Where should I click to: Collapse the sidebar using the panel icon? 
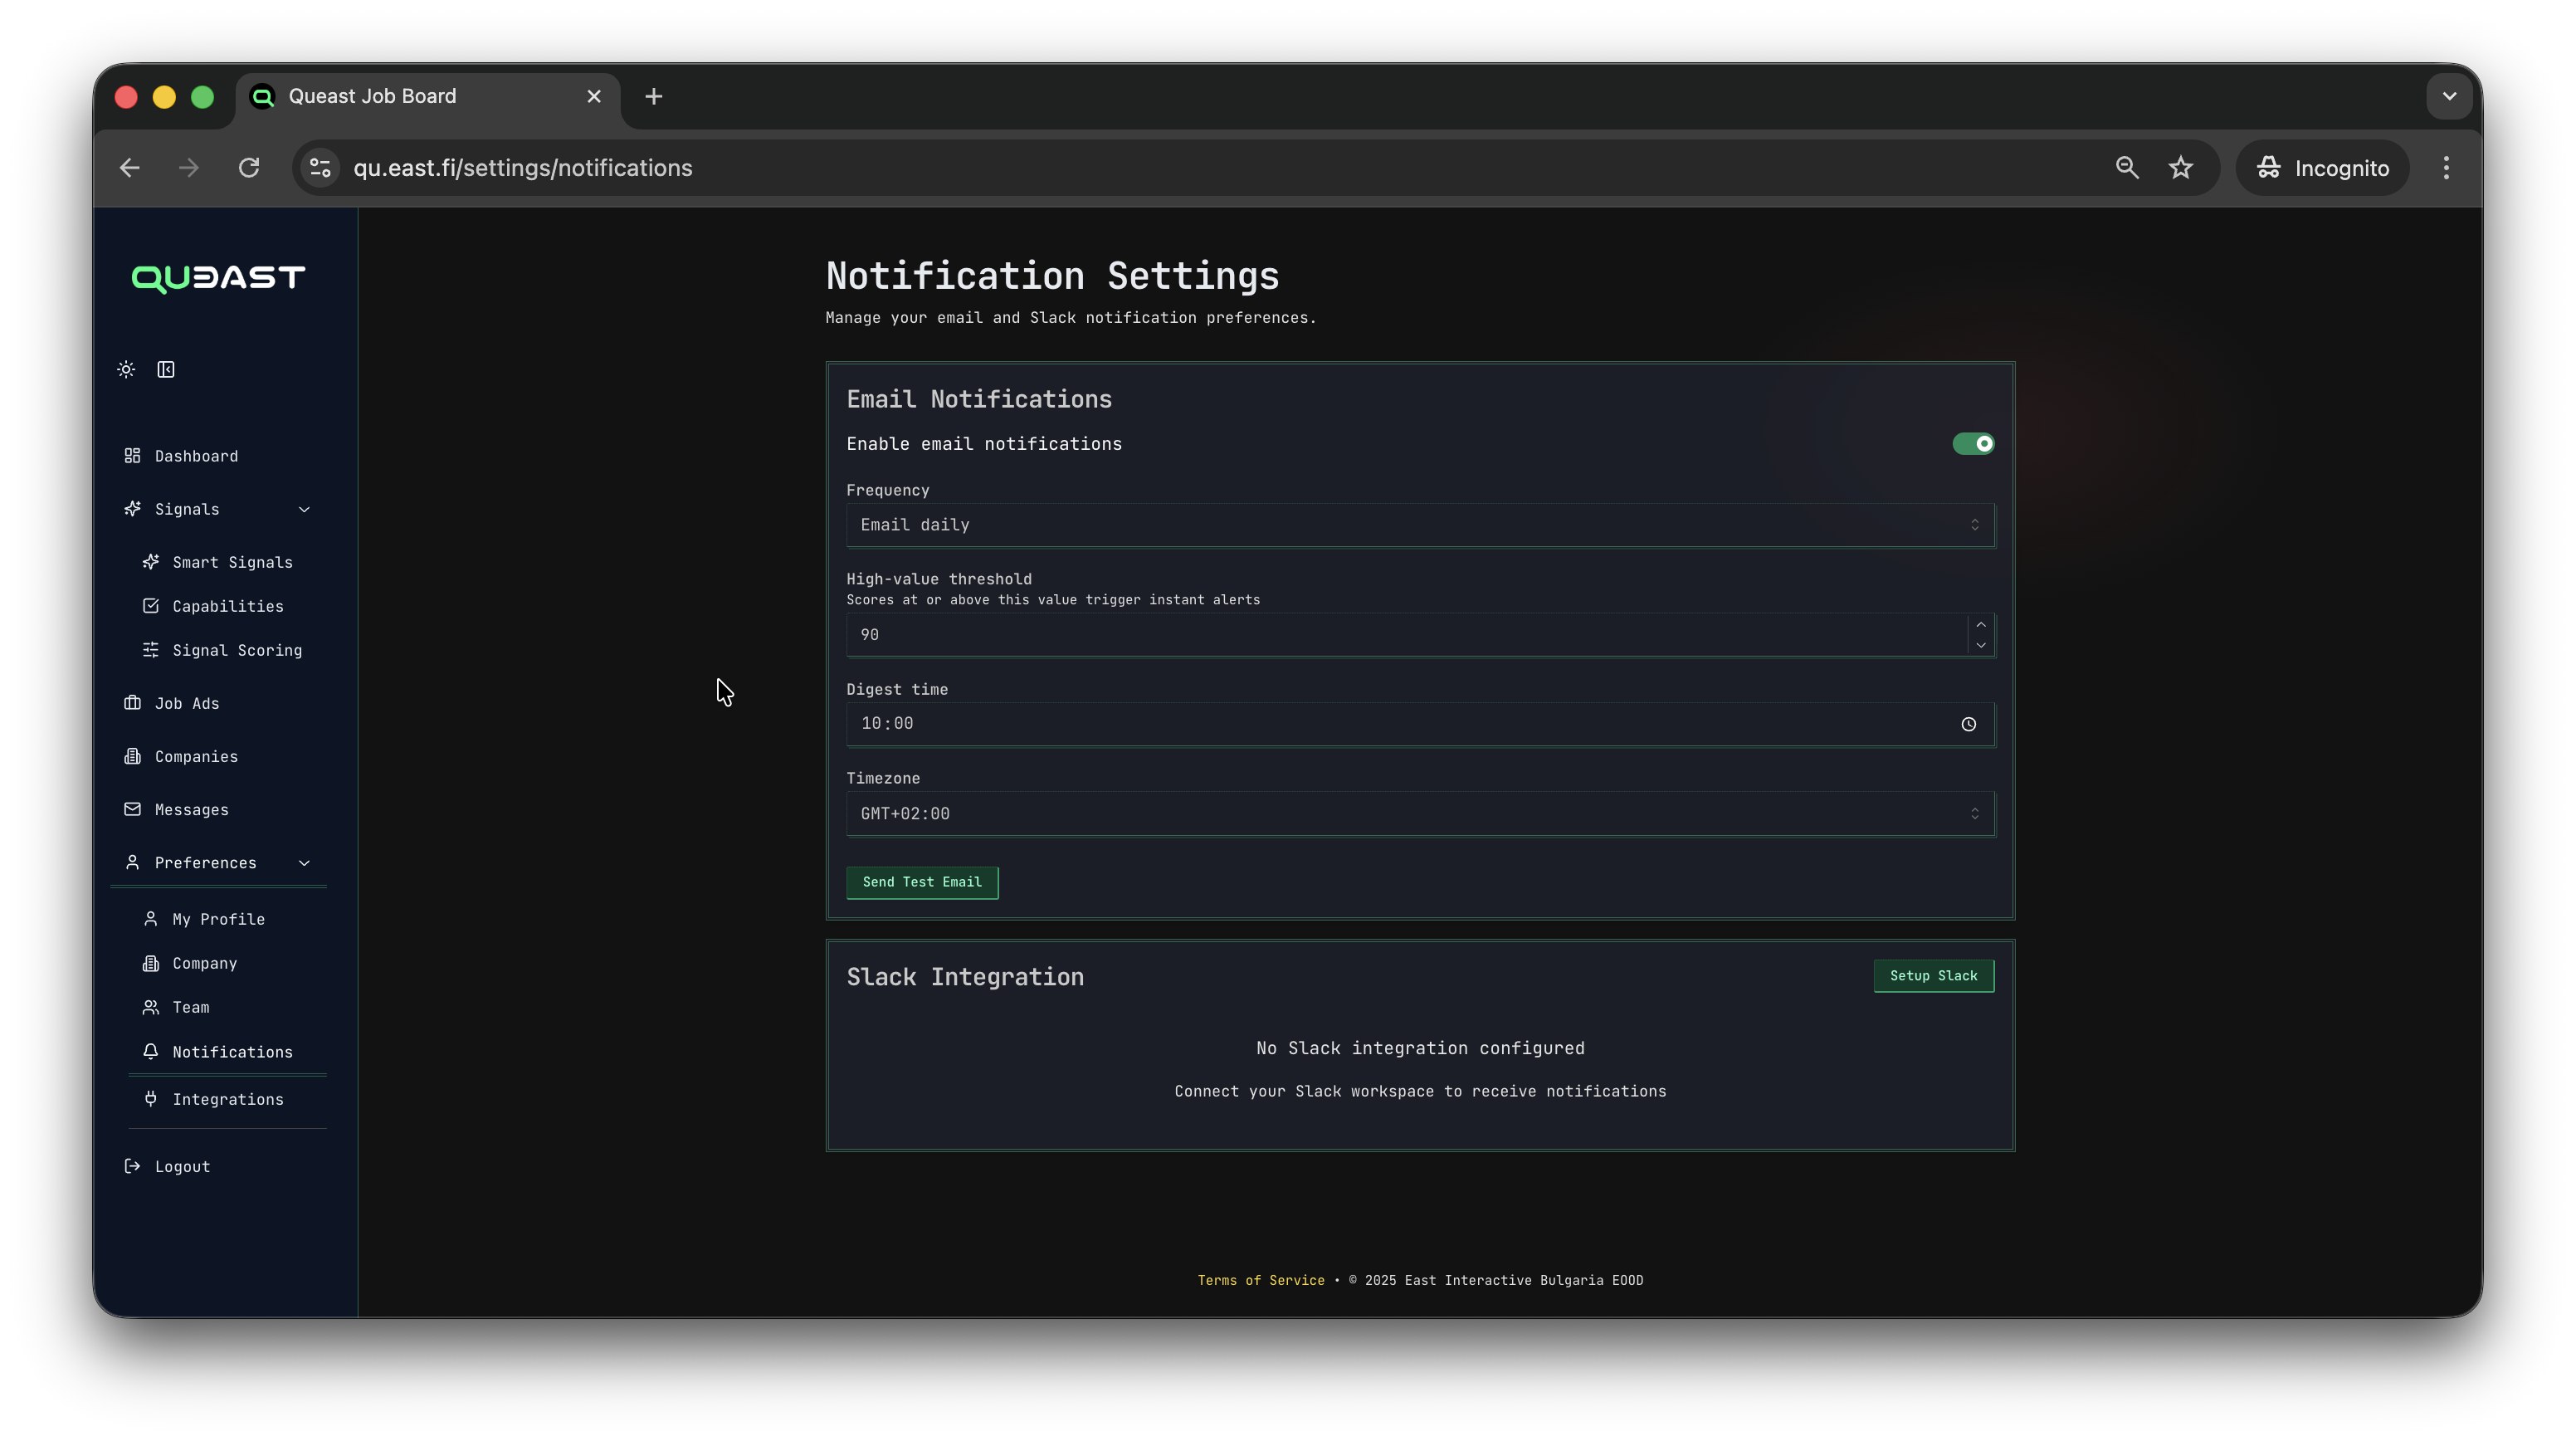coord(166,369)
